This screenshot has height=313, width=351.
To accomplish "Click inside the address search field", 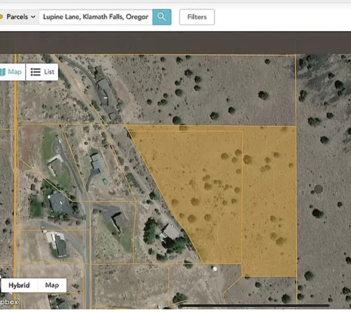I will [x=95, y=17].
